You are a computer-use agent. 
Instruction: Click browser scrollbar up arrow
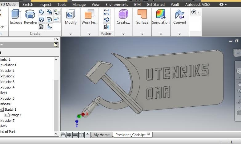(56, 60)
